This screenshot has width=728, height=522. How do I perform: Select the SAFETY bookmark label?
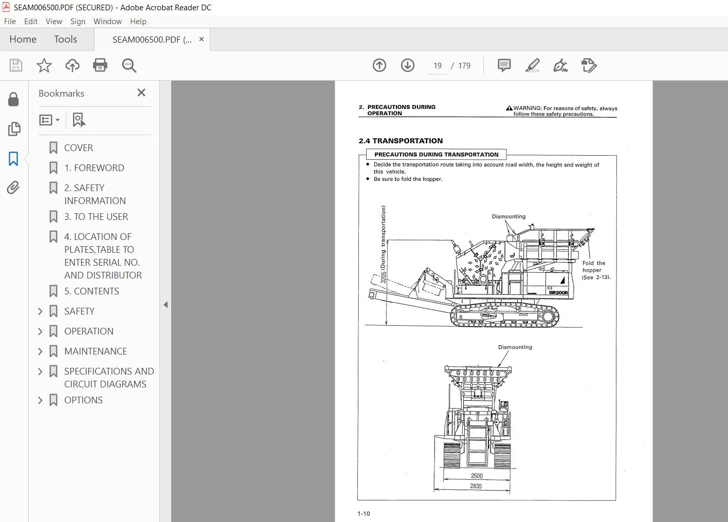[x=79, y=311]
